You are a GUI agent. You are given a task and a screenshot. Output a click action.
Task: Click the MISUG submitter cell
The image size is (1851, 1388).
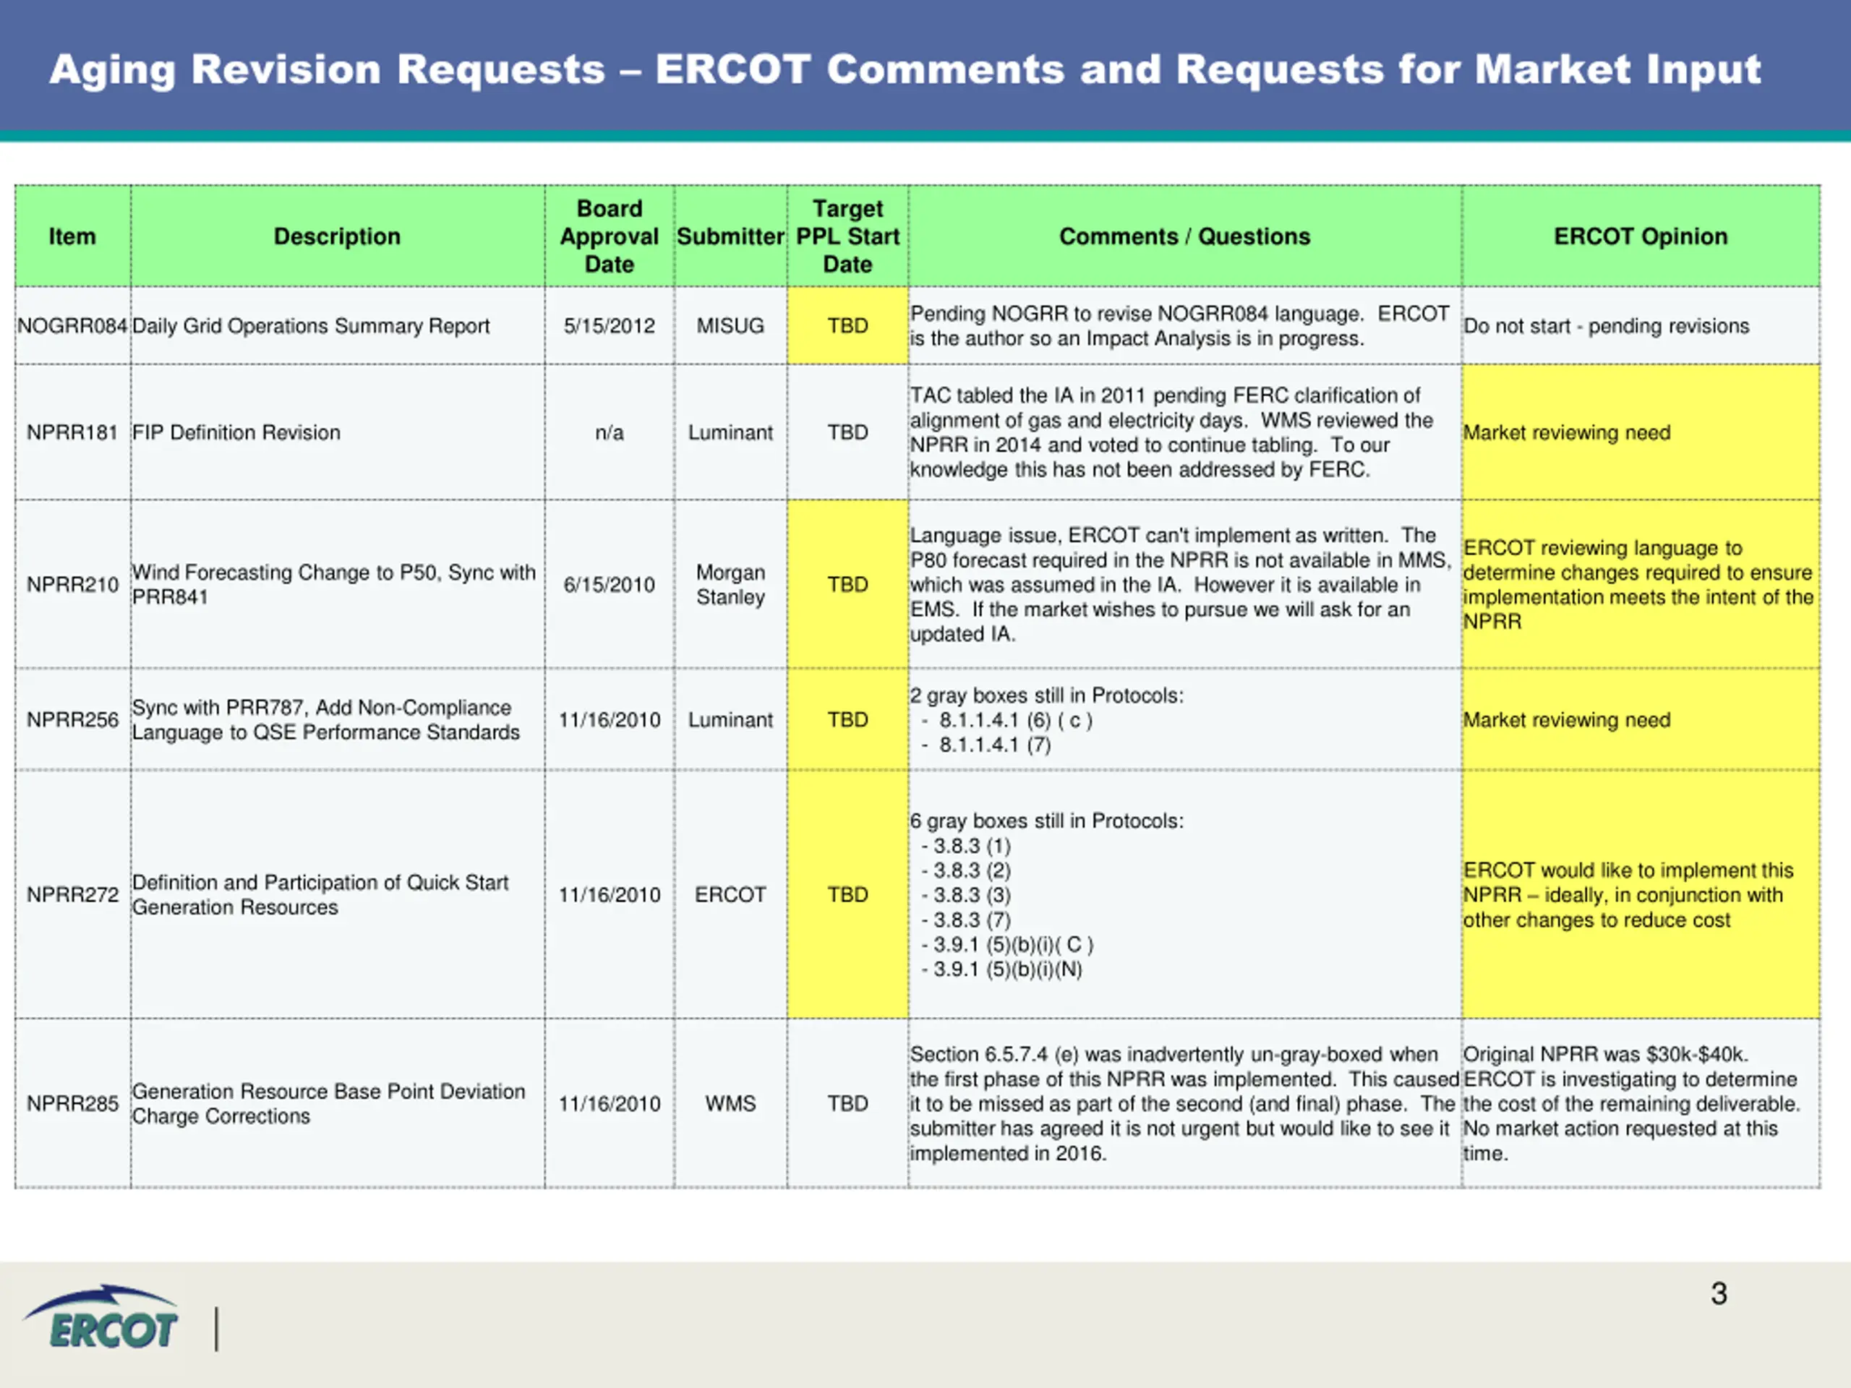coord(730,325)
